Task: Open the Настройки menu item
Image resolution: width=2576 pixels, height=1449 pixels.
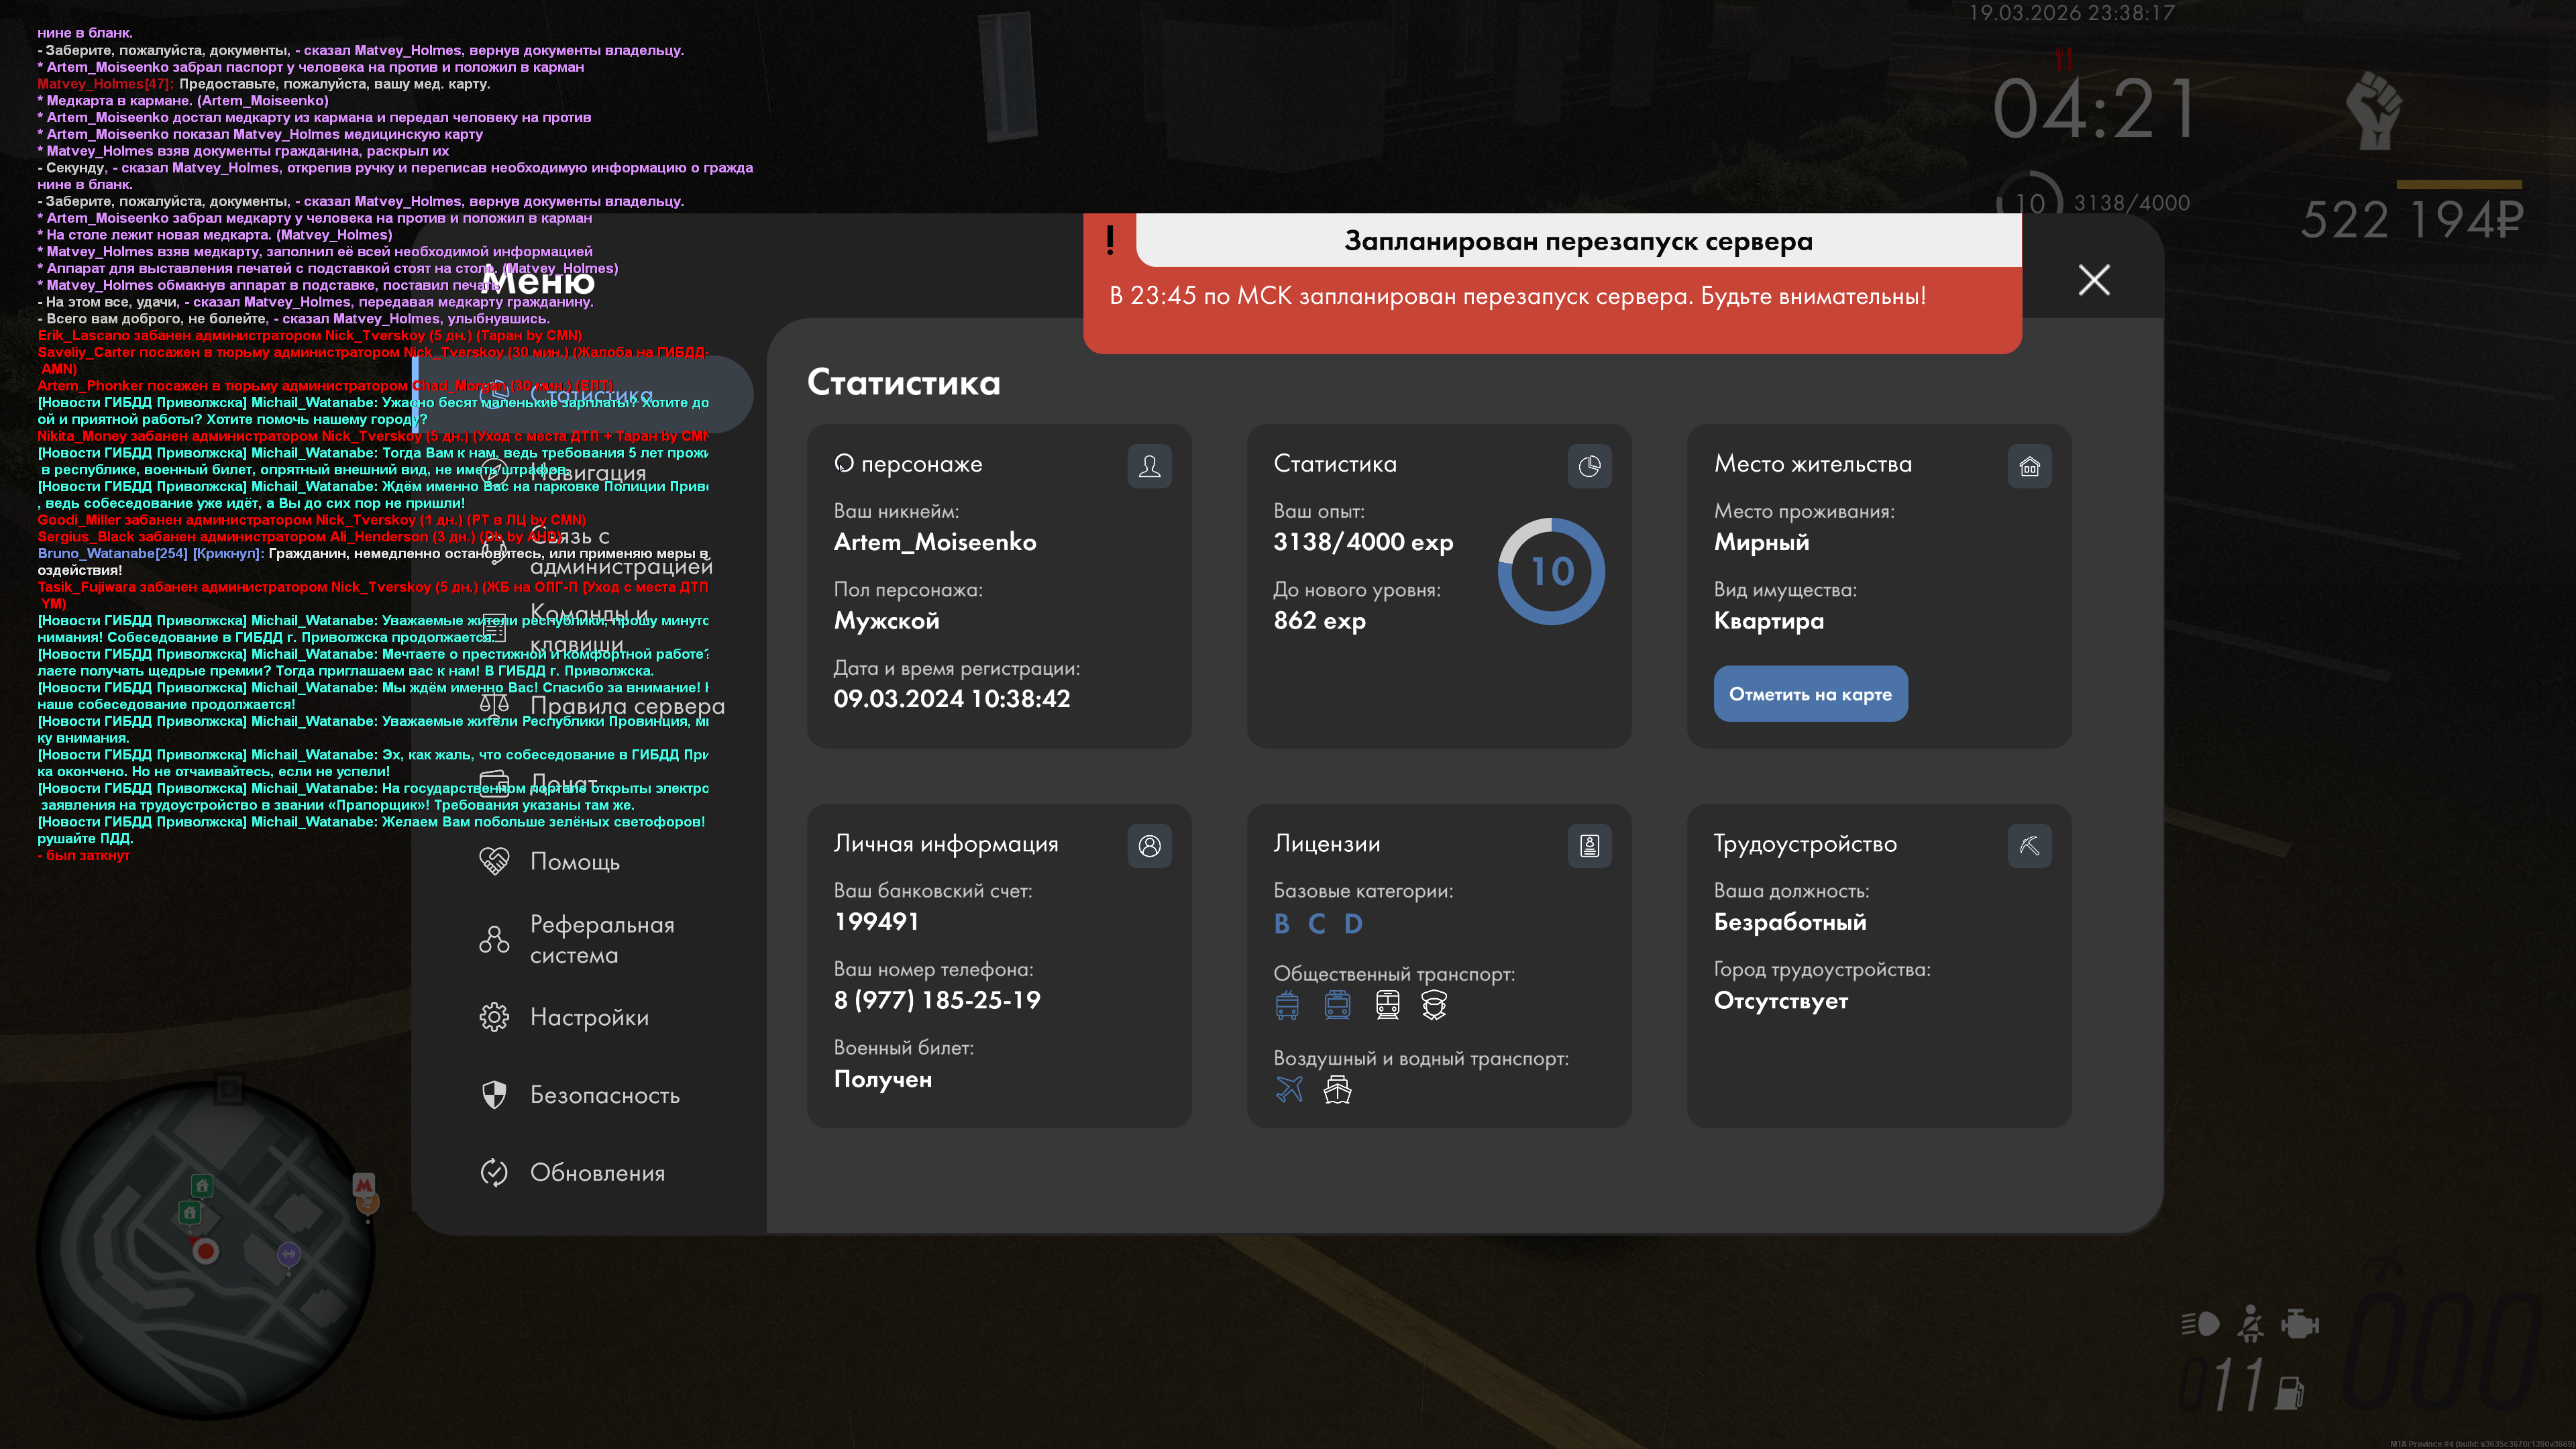Action: (588, 1017)
